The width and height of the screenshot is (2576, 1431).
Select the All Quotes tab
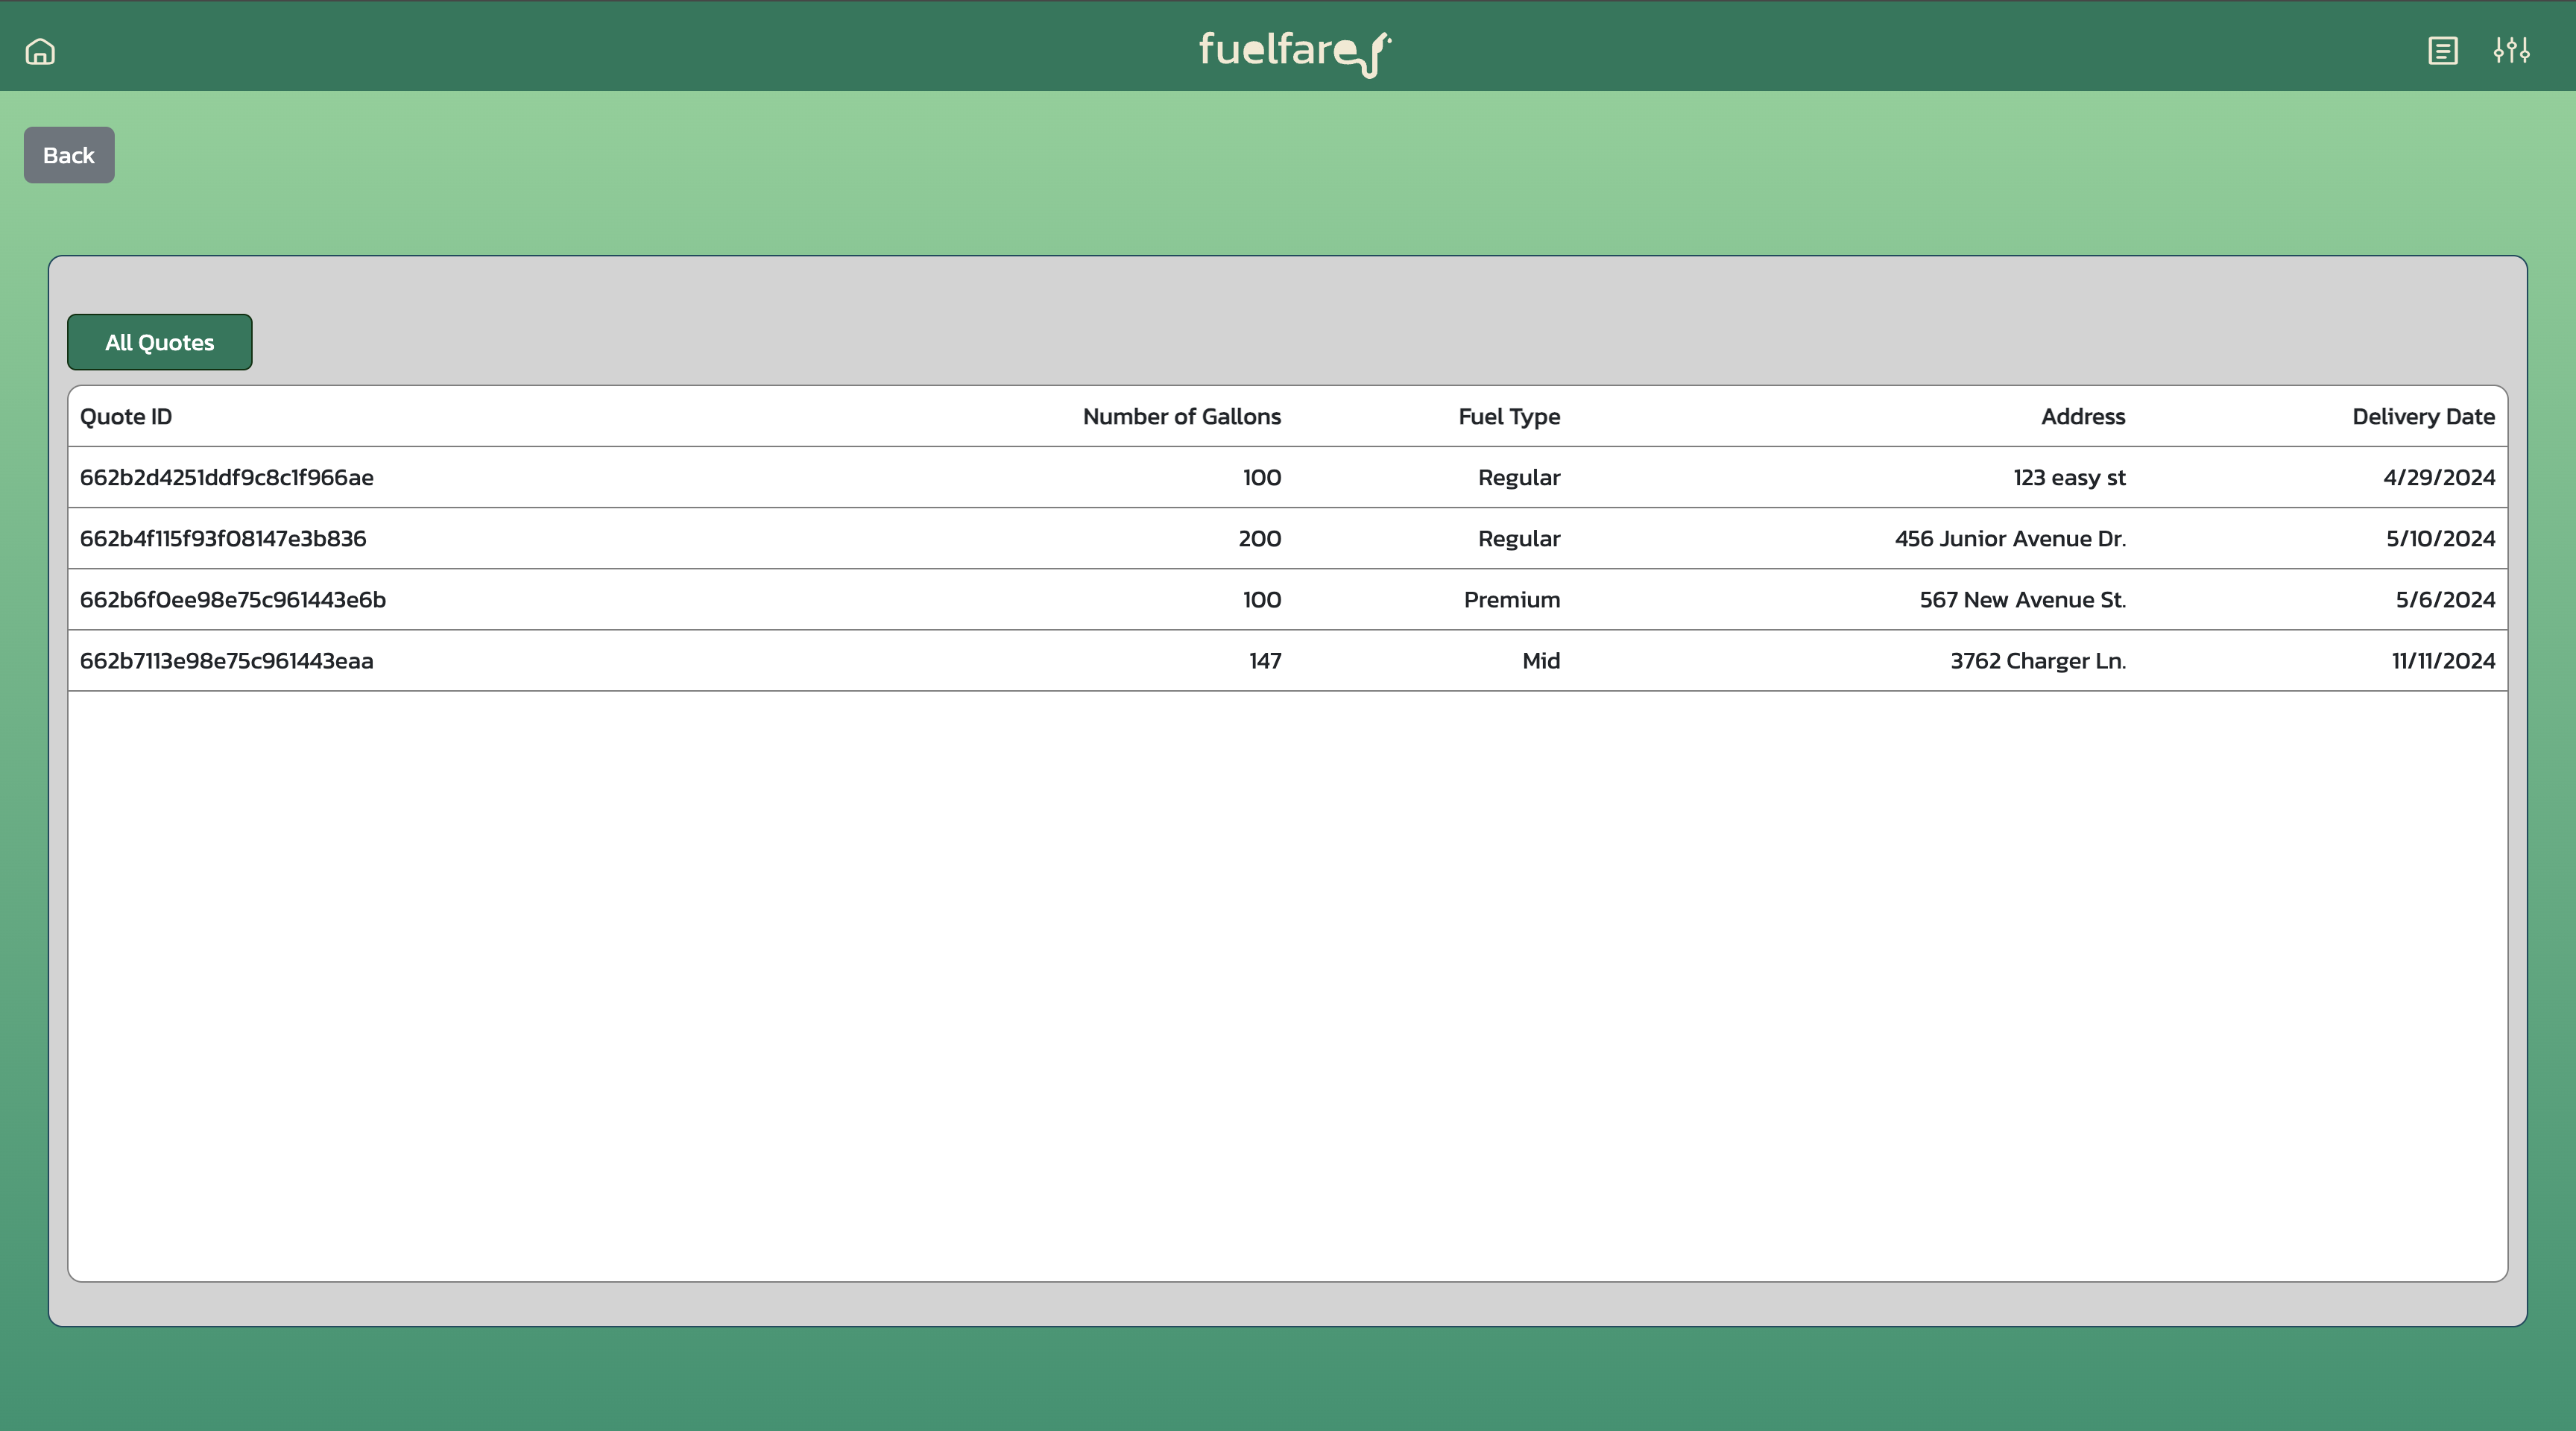160,342
